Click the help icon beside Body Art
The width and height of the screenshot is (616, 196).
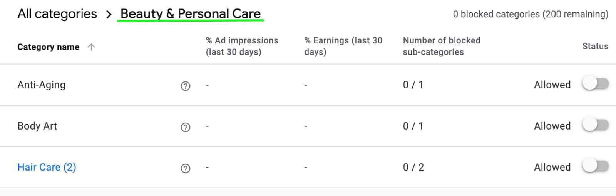pyautogui.click(x=186, y=127)
